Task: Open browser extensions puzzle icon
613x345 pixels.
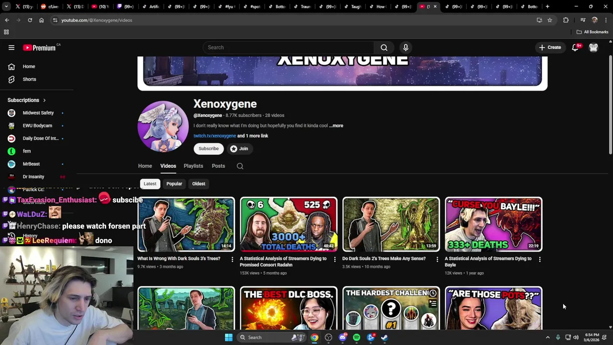Action: [x=566, y=20]
